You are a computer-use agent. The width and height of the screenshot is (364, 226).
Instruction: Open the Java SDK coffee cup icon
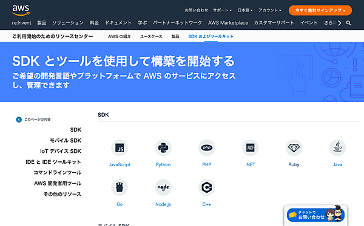(337, 147)
